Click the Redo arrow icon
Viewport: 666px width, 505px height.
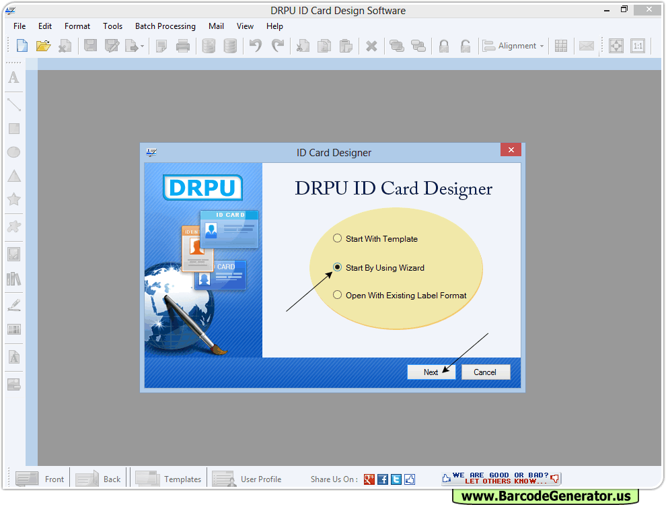(277, 46)
